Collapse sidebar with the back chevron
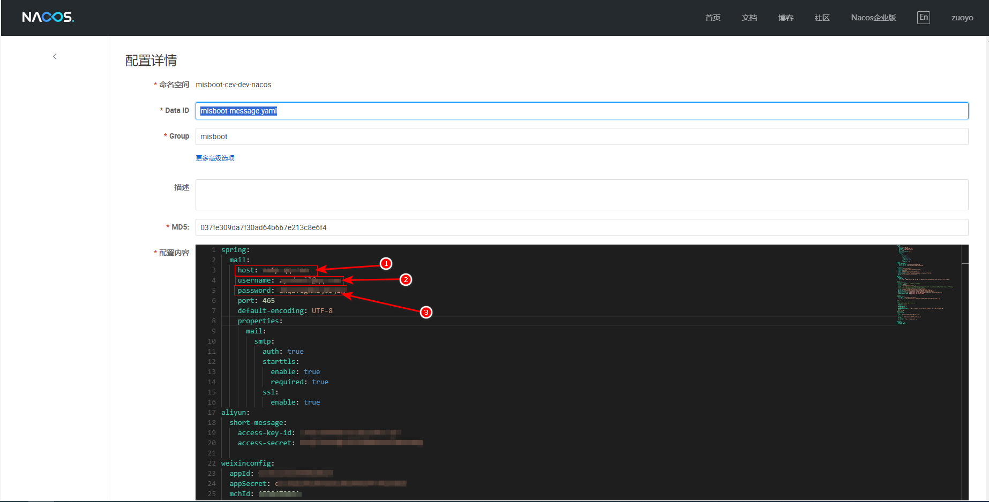Image resolution: width=989 pixels, height=502 pixels. (55, 56)
